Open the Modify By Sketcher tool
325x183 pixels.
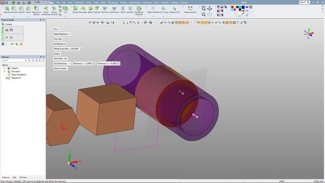click(139, 11)
